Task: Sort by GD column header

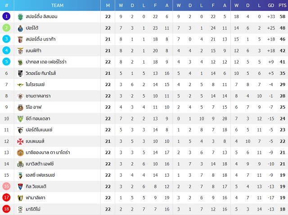Action: (x=271, y=5)
